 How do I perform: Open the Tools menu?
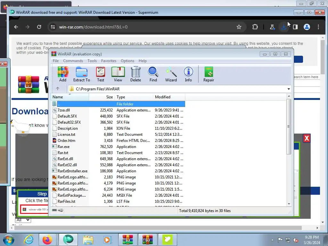(92, 61)
